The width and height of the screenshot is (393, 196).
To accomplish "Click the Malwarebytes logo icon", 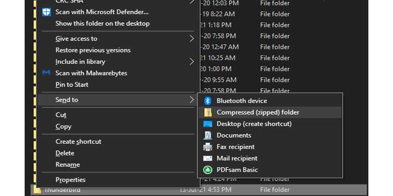I will pyautogui.click(x=46, y=73).
